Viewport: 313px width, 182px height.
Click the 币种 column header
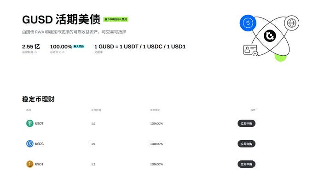point(29,110)
